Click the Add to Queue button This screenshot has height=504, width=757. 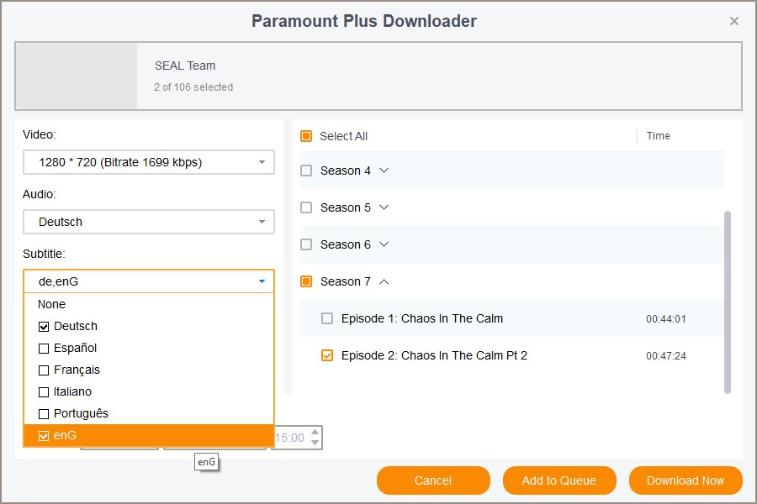tap(559, 480)
